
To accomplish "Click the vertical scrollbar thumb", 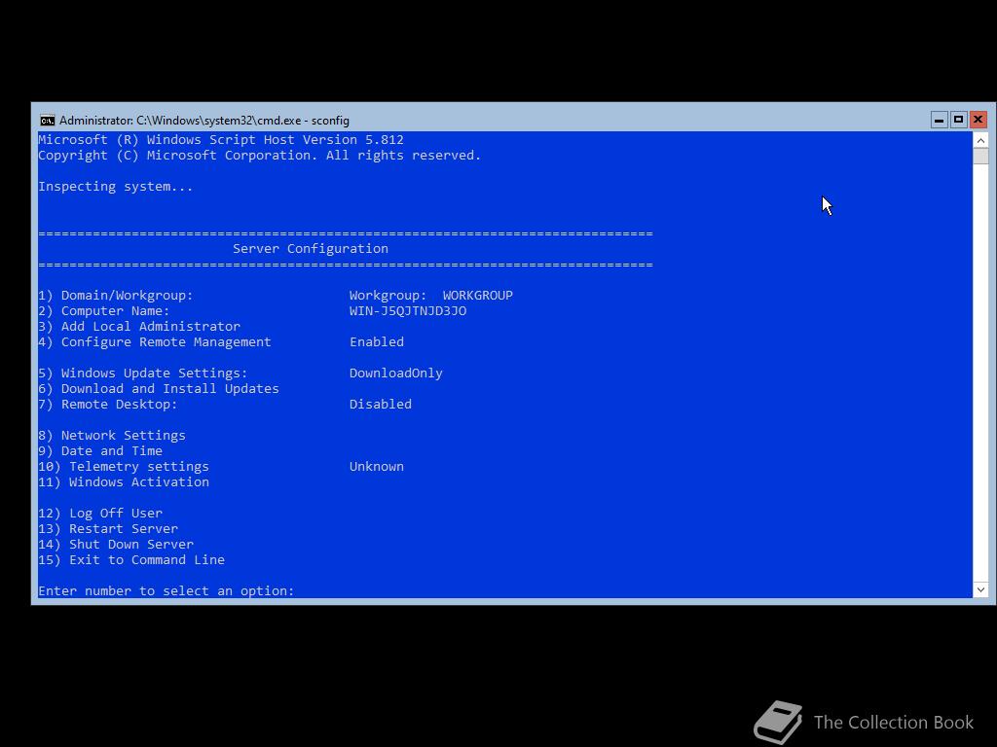I will click(x=980, y=157).
